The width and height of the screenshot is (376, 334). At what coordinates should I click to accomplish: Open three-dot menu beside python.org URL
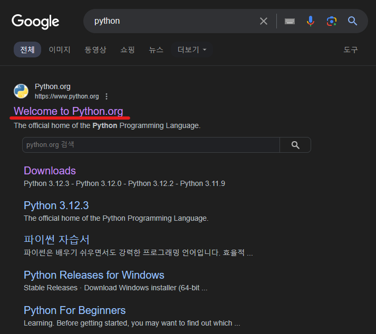tap(107, 96)
